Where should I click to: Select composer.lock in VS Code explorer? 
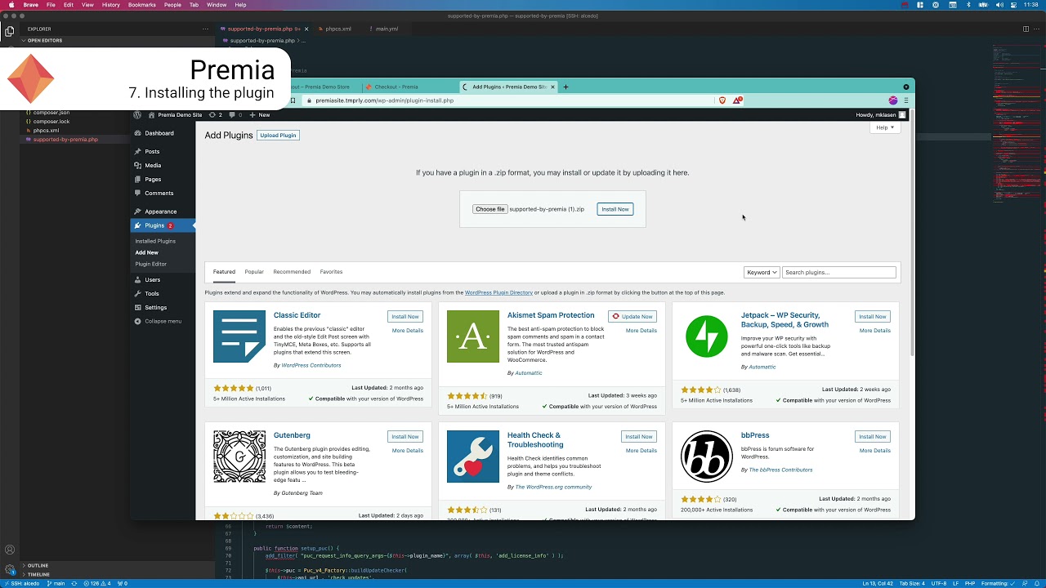click(51, 122)
